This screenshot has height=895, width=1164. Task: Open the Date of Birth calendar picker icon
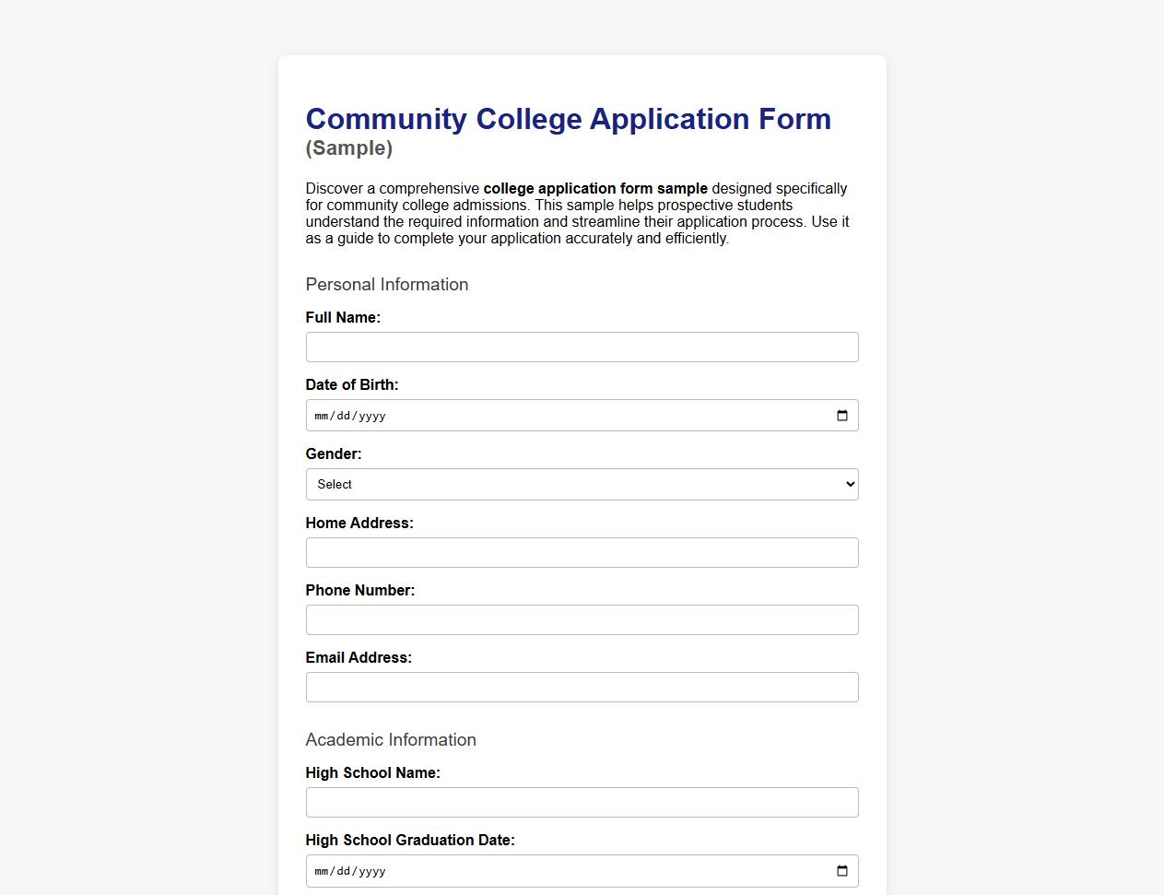click(841, 415)
